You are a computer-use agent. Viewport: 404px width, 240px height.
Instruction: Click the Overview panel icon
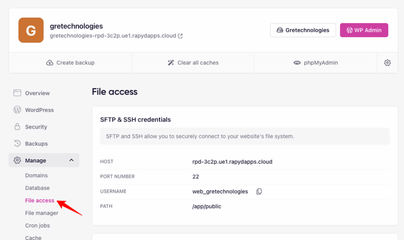(x=17, y=93)
